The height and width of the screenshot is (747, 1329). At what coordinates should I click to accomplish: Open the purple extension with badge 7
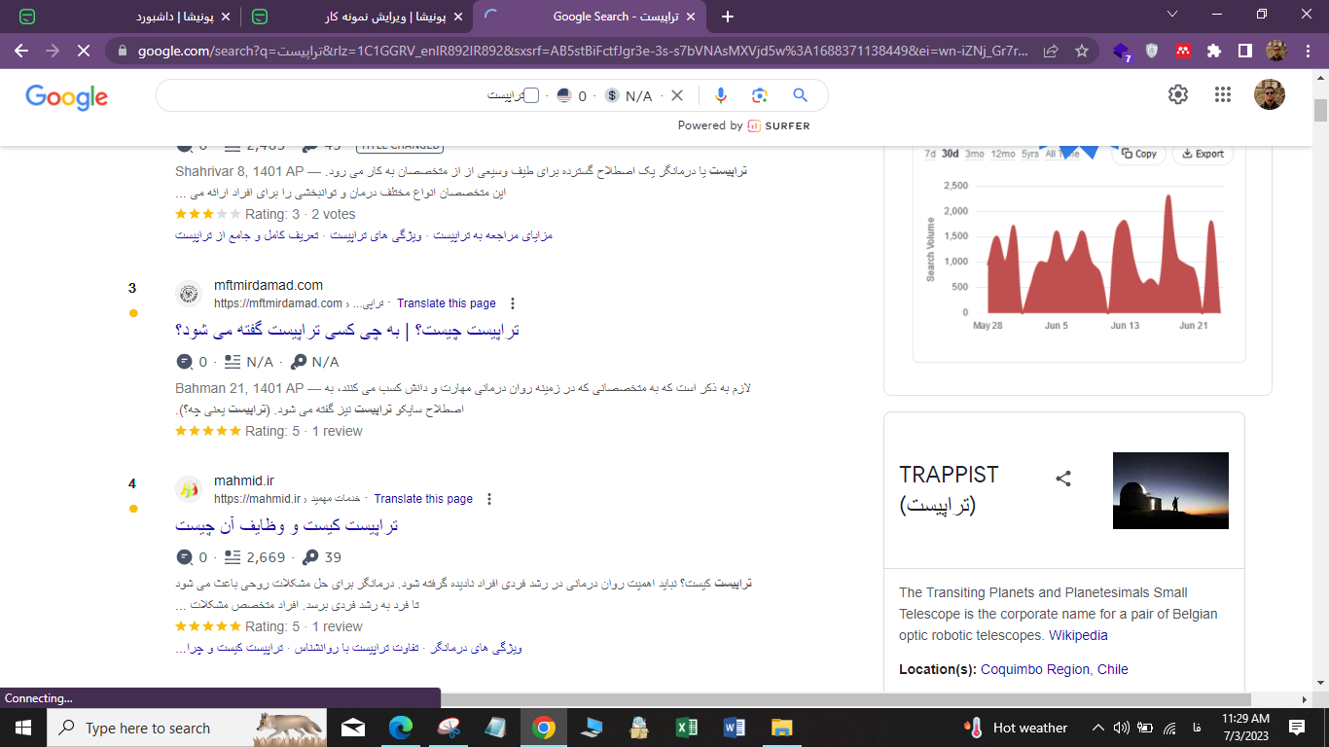click(1121, 52)
